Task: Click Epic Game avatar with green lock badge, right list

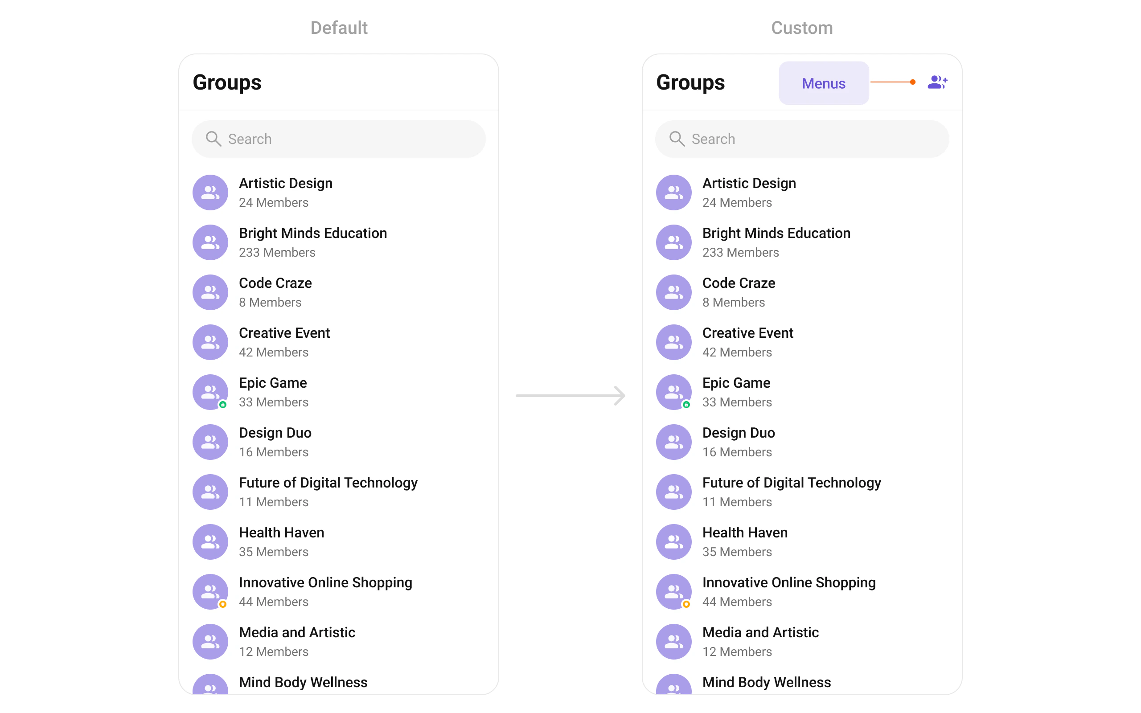Action: point(674,392)
